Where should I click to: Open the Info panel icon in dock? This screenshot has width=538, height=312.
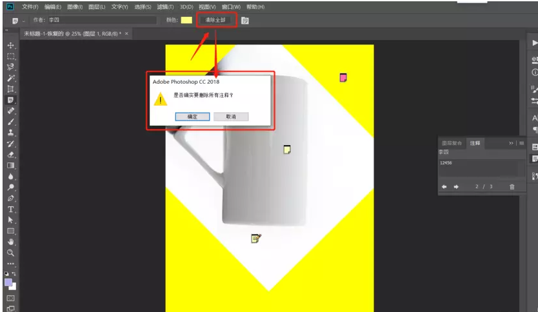(x=535, y=72)
